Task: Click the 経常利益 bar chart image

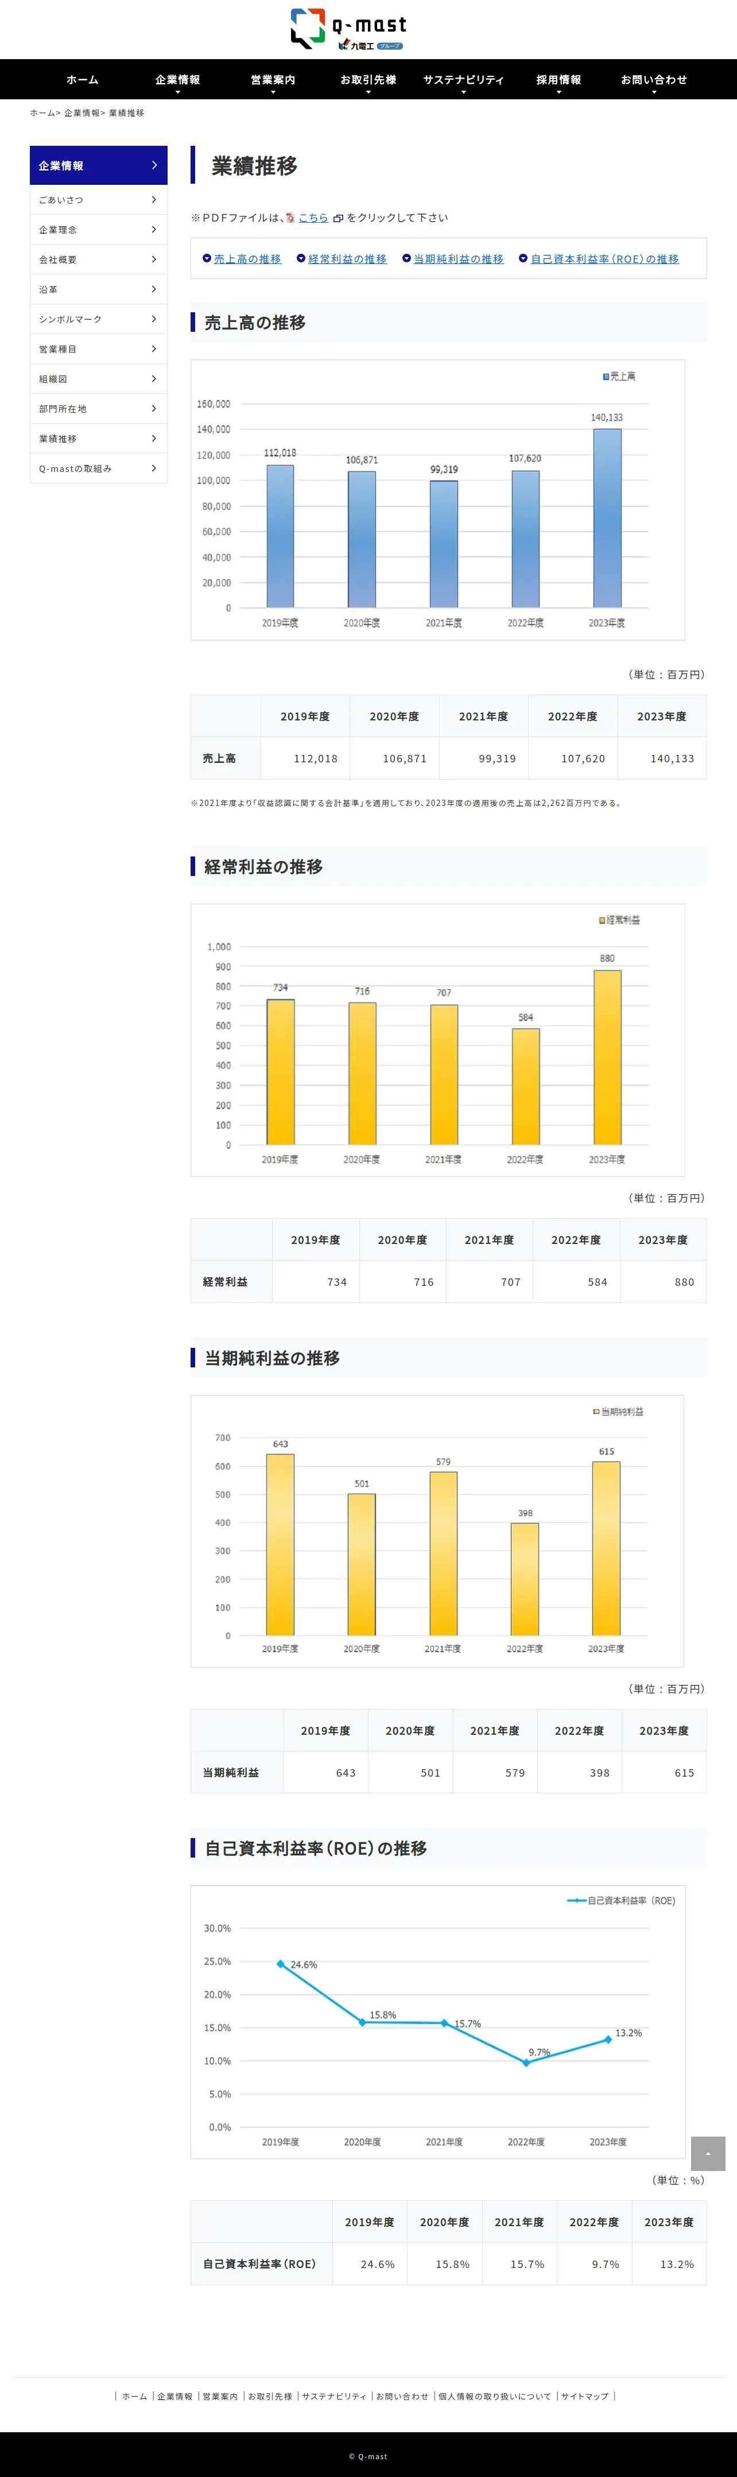Action: 437,1040
